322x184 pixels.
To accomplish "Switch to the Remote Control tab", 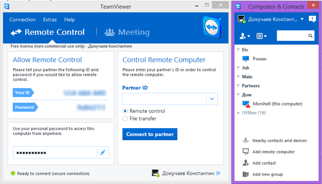I will click(47, 32).
